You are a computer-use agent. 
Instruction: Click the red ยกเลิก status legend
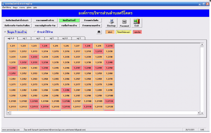tap(137, 32)
